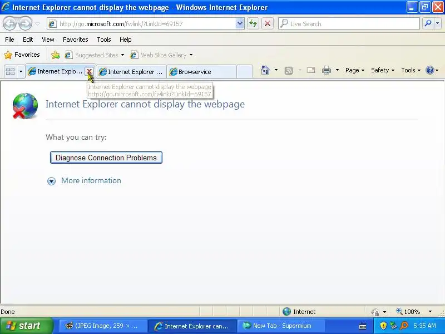Click the 5:35 AM system clock
Screen dimensions: 445x334
click(x=424, y=326)
